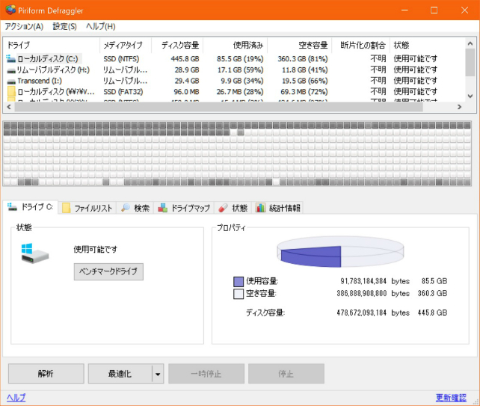Click the folder icon on ファイルリスト tab

click(x=66, y=208)
